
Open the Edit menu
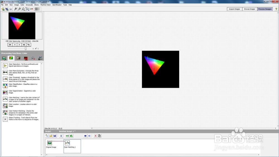[x=6, y=5]
